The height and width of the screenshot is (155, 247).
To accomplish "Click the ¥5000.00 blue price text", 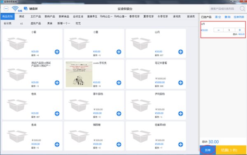I will (x=160, y=82).
